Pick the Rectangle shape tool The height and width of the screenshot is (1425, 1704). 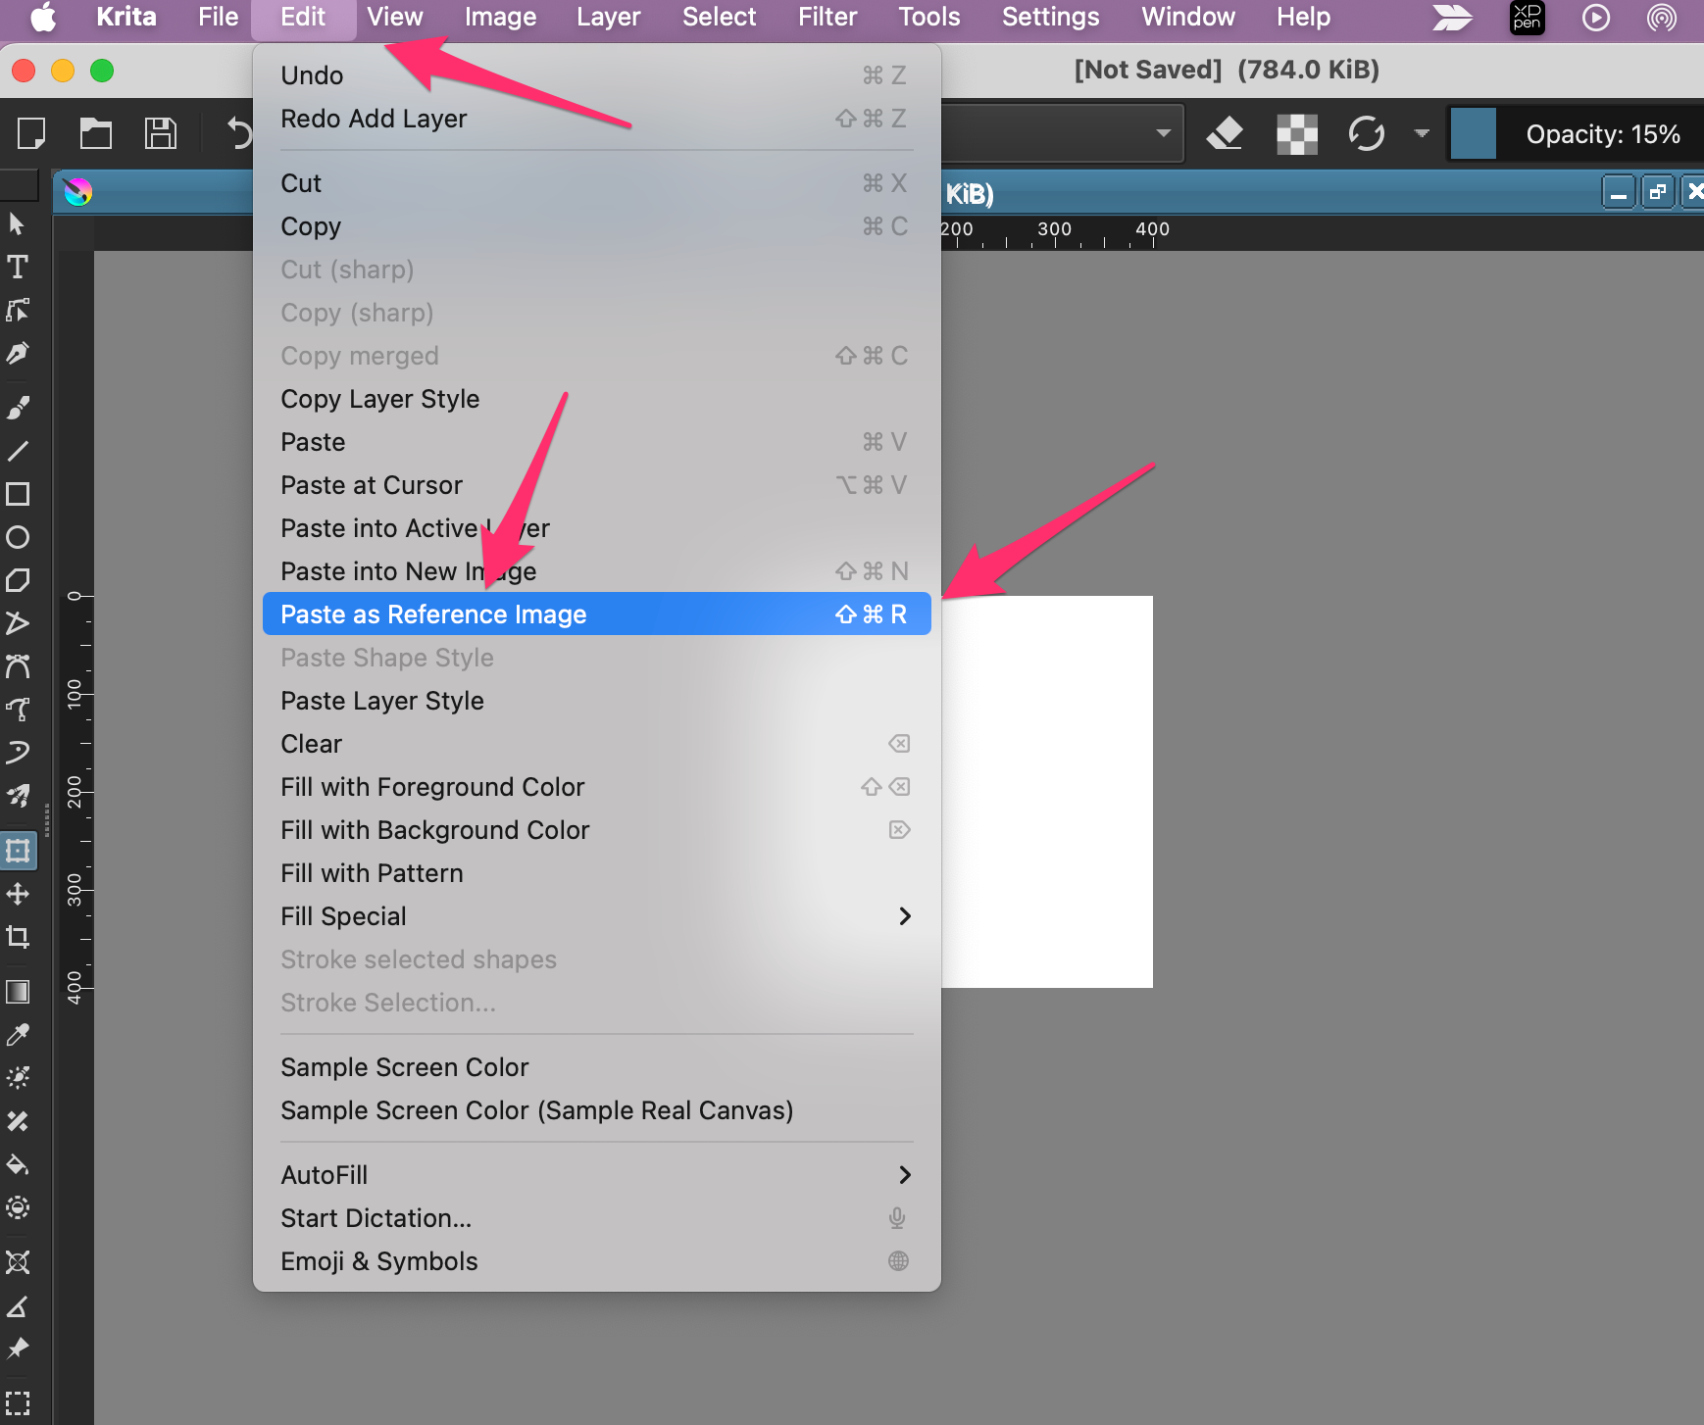(18, 494)
